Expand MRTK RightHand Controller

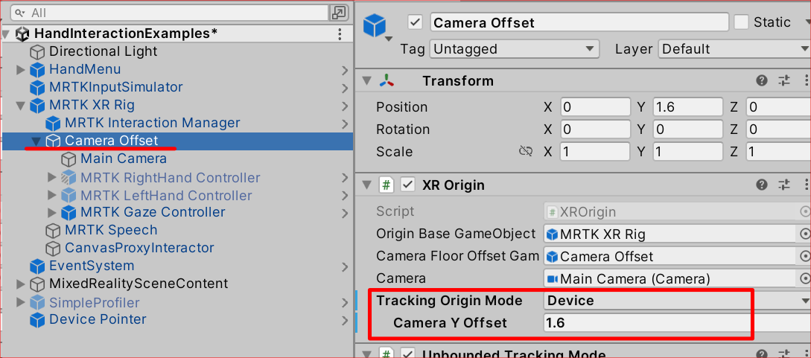tap(51, 177)
